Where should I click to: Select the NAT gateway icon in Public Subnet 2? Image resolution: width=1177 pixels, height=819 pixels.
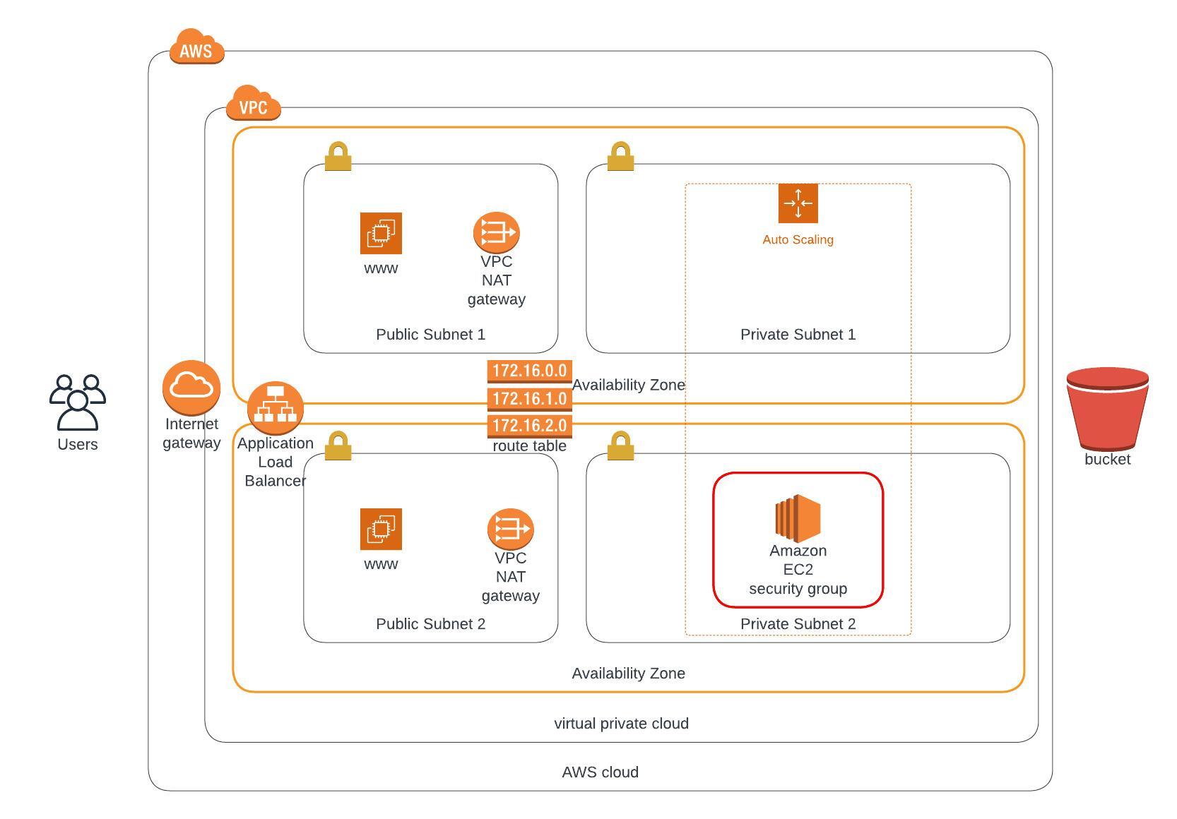[x=510, y=529]
